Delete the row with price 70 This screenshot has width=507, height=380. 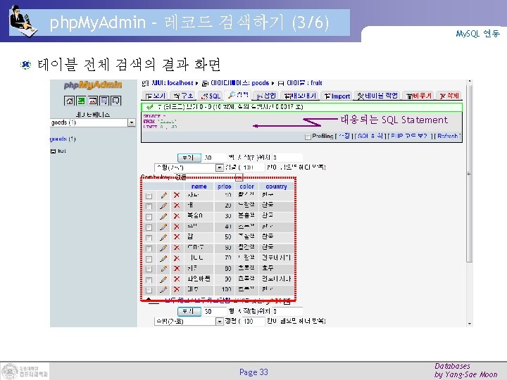tap(176, 258)
